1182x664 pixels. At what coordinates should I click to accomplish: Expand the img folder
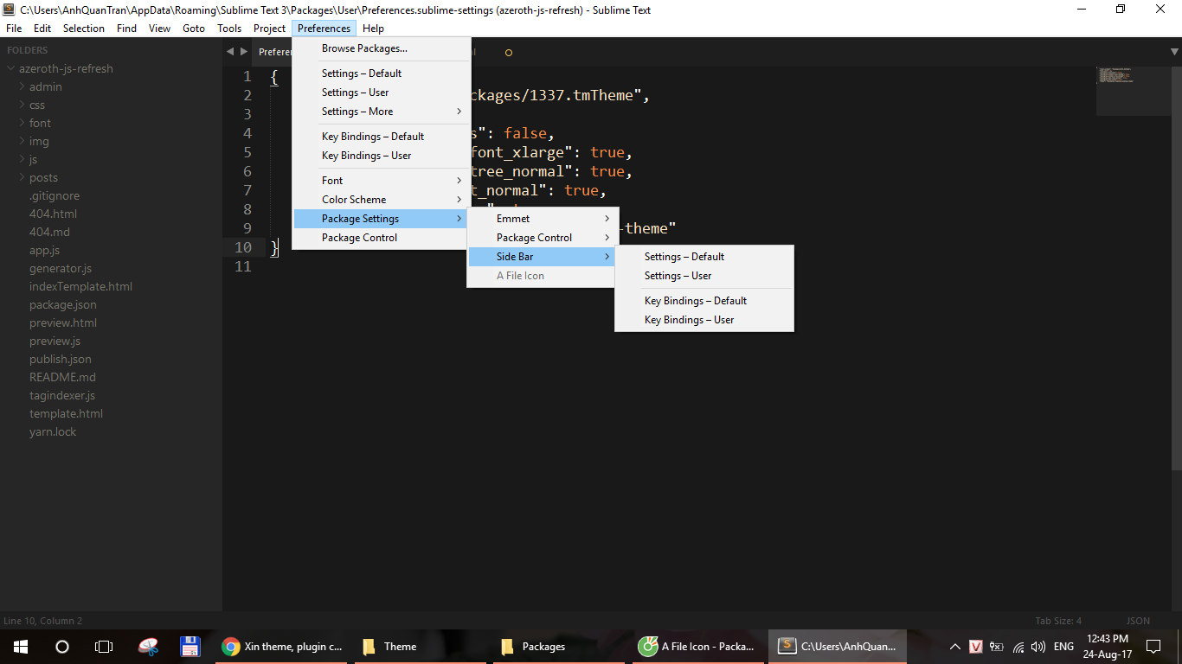tap(22, 141)
